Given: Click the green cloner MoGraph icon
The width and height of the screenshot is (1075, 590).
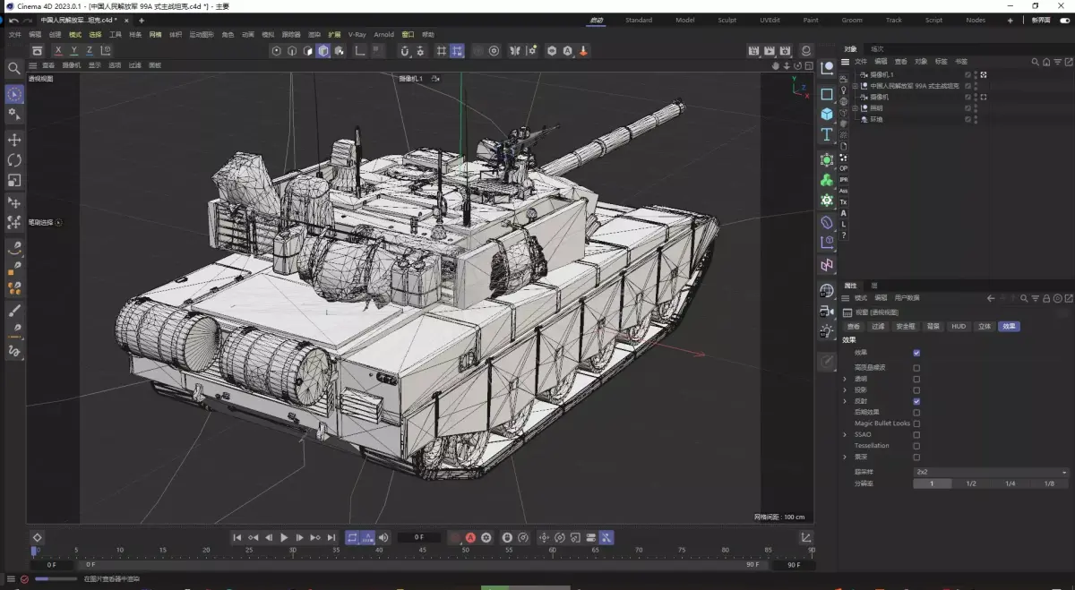Looking at the screenshot, I should click(827, 180).
